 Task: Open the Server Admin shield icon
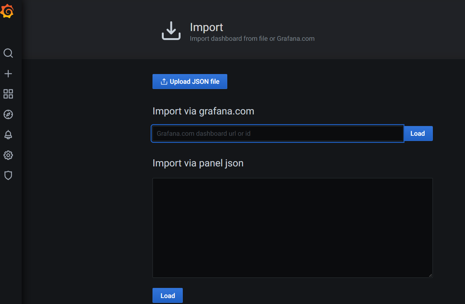click(8, 175)
